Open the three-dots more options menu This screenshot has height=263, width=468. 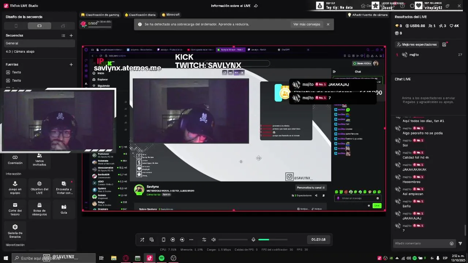(x=191, y=240)
